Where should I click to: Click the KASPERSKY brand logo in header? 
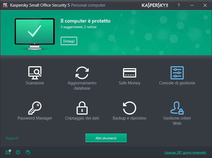[x=155, y=5]
